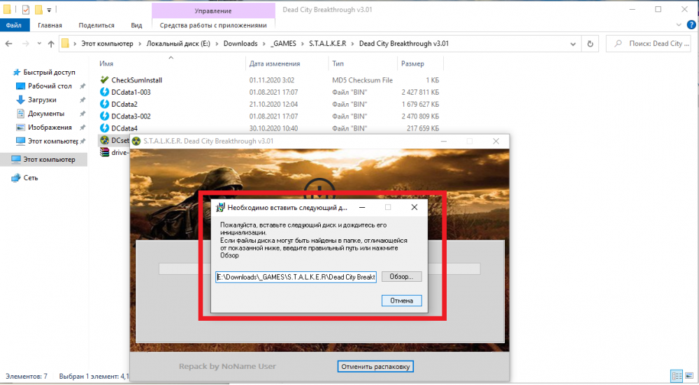Click quick access toolbar properties checkmark icon
This screenshot has width=699, height=385.
(x=26, y=9)
